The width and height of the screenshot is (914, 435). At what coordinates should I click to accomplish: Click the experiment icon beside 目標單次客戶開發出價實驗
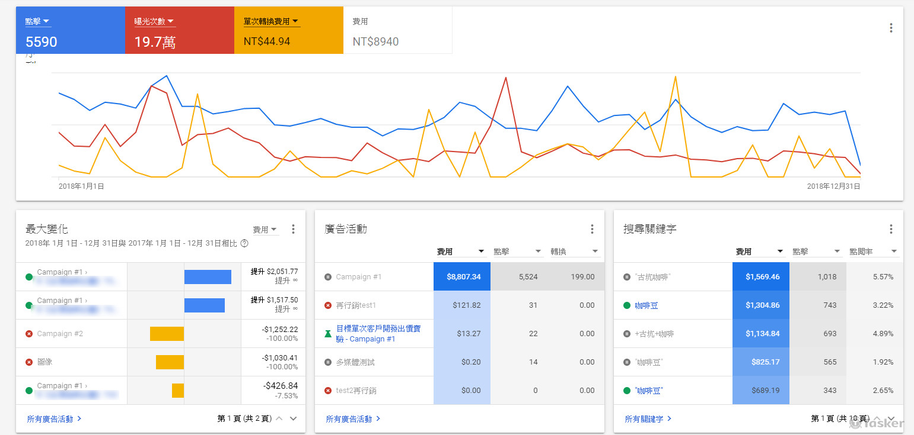click(x=328, y=333)
